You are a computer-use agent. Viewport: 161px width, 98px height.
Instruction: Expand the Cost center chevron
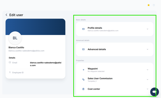click(147, 89)
